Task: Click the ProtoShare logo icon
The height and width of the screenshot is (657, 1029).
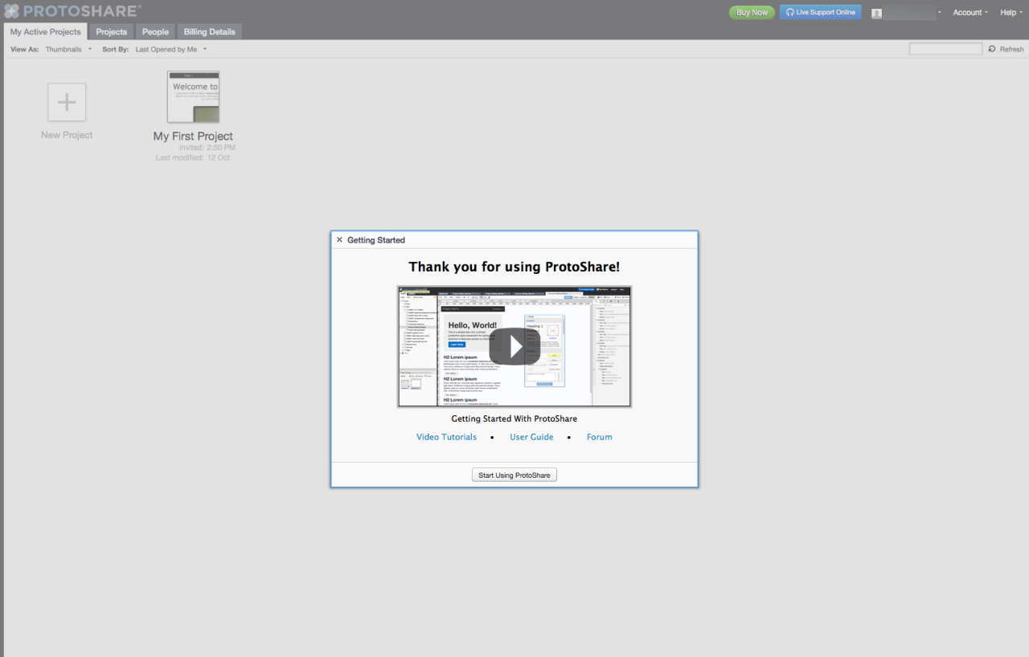Action: (11, 11)
